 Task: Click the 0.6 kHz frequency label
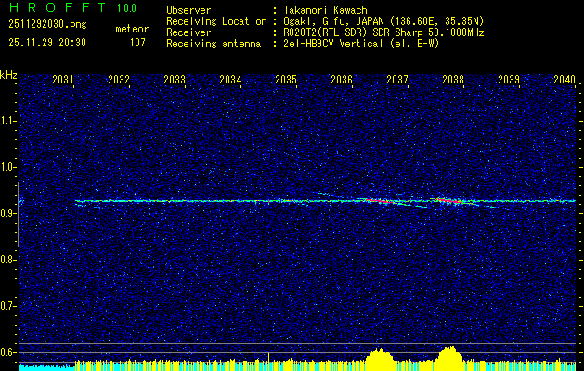(x=8, y=352)
